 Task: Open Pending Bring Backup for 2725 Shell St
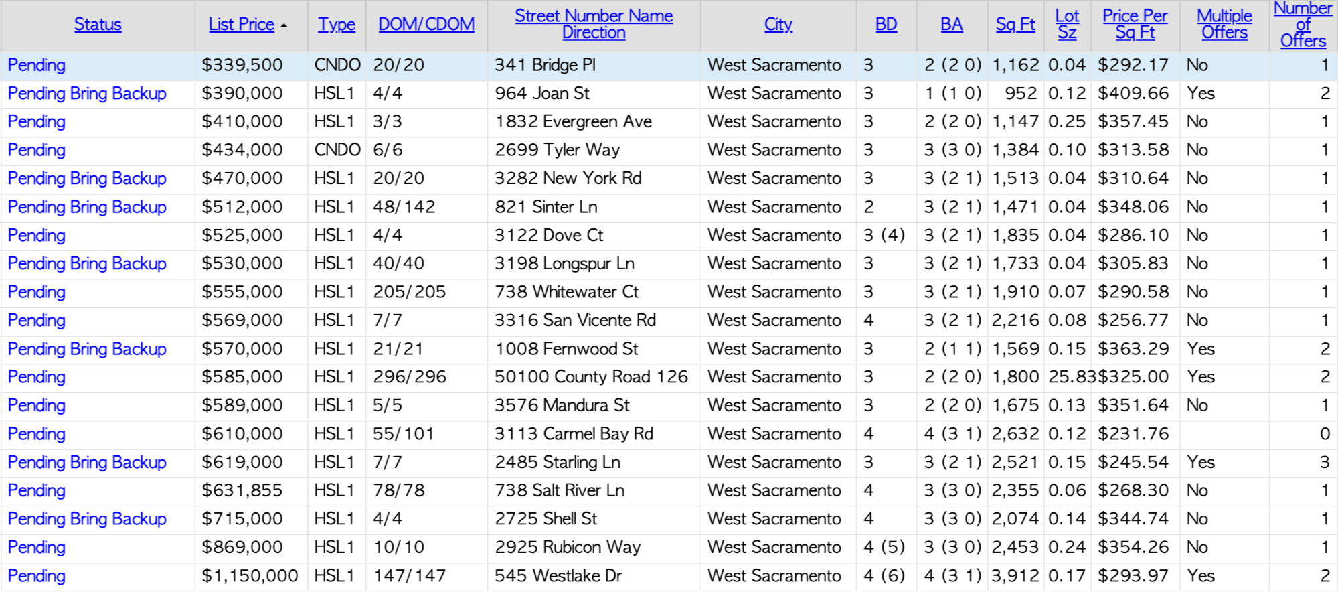87,519
